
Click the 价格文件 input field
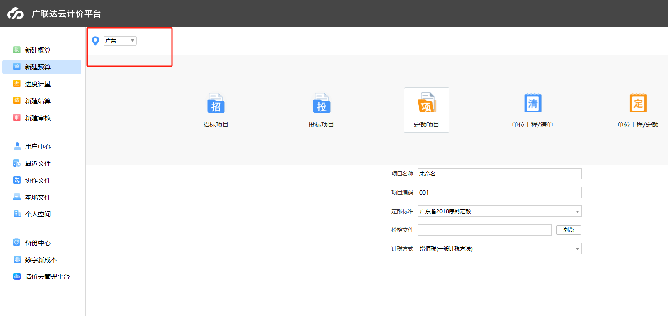pyautogui.click(x=485, y=230)
